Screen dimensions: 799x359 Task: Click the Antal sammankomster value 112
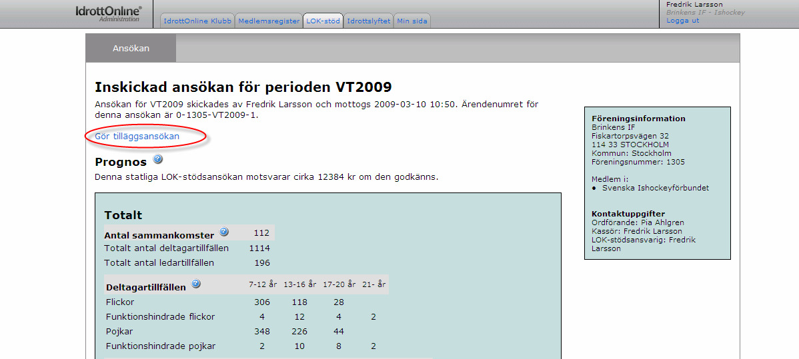click(261, 232)
